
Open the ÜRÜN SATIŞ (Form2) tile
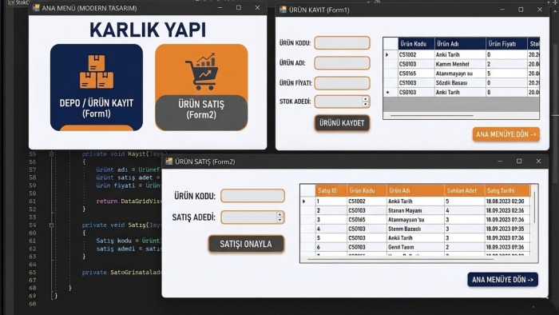pos(201,87)
